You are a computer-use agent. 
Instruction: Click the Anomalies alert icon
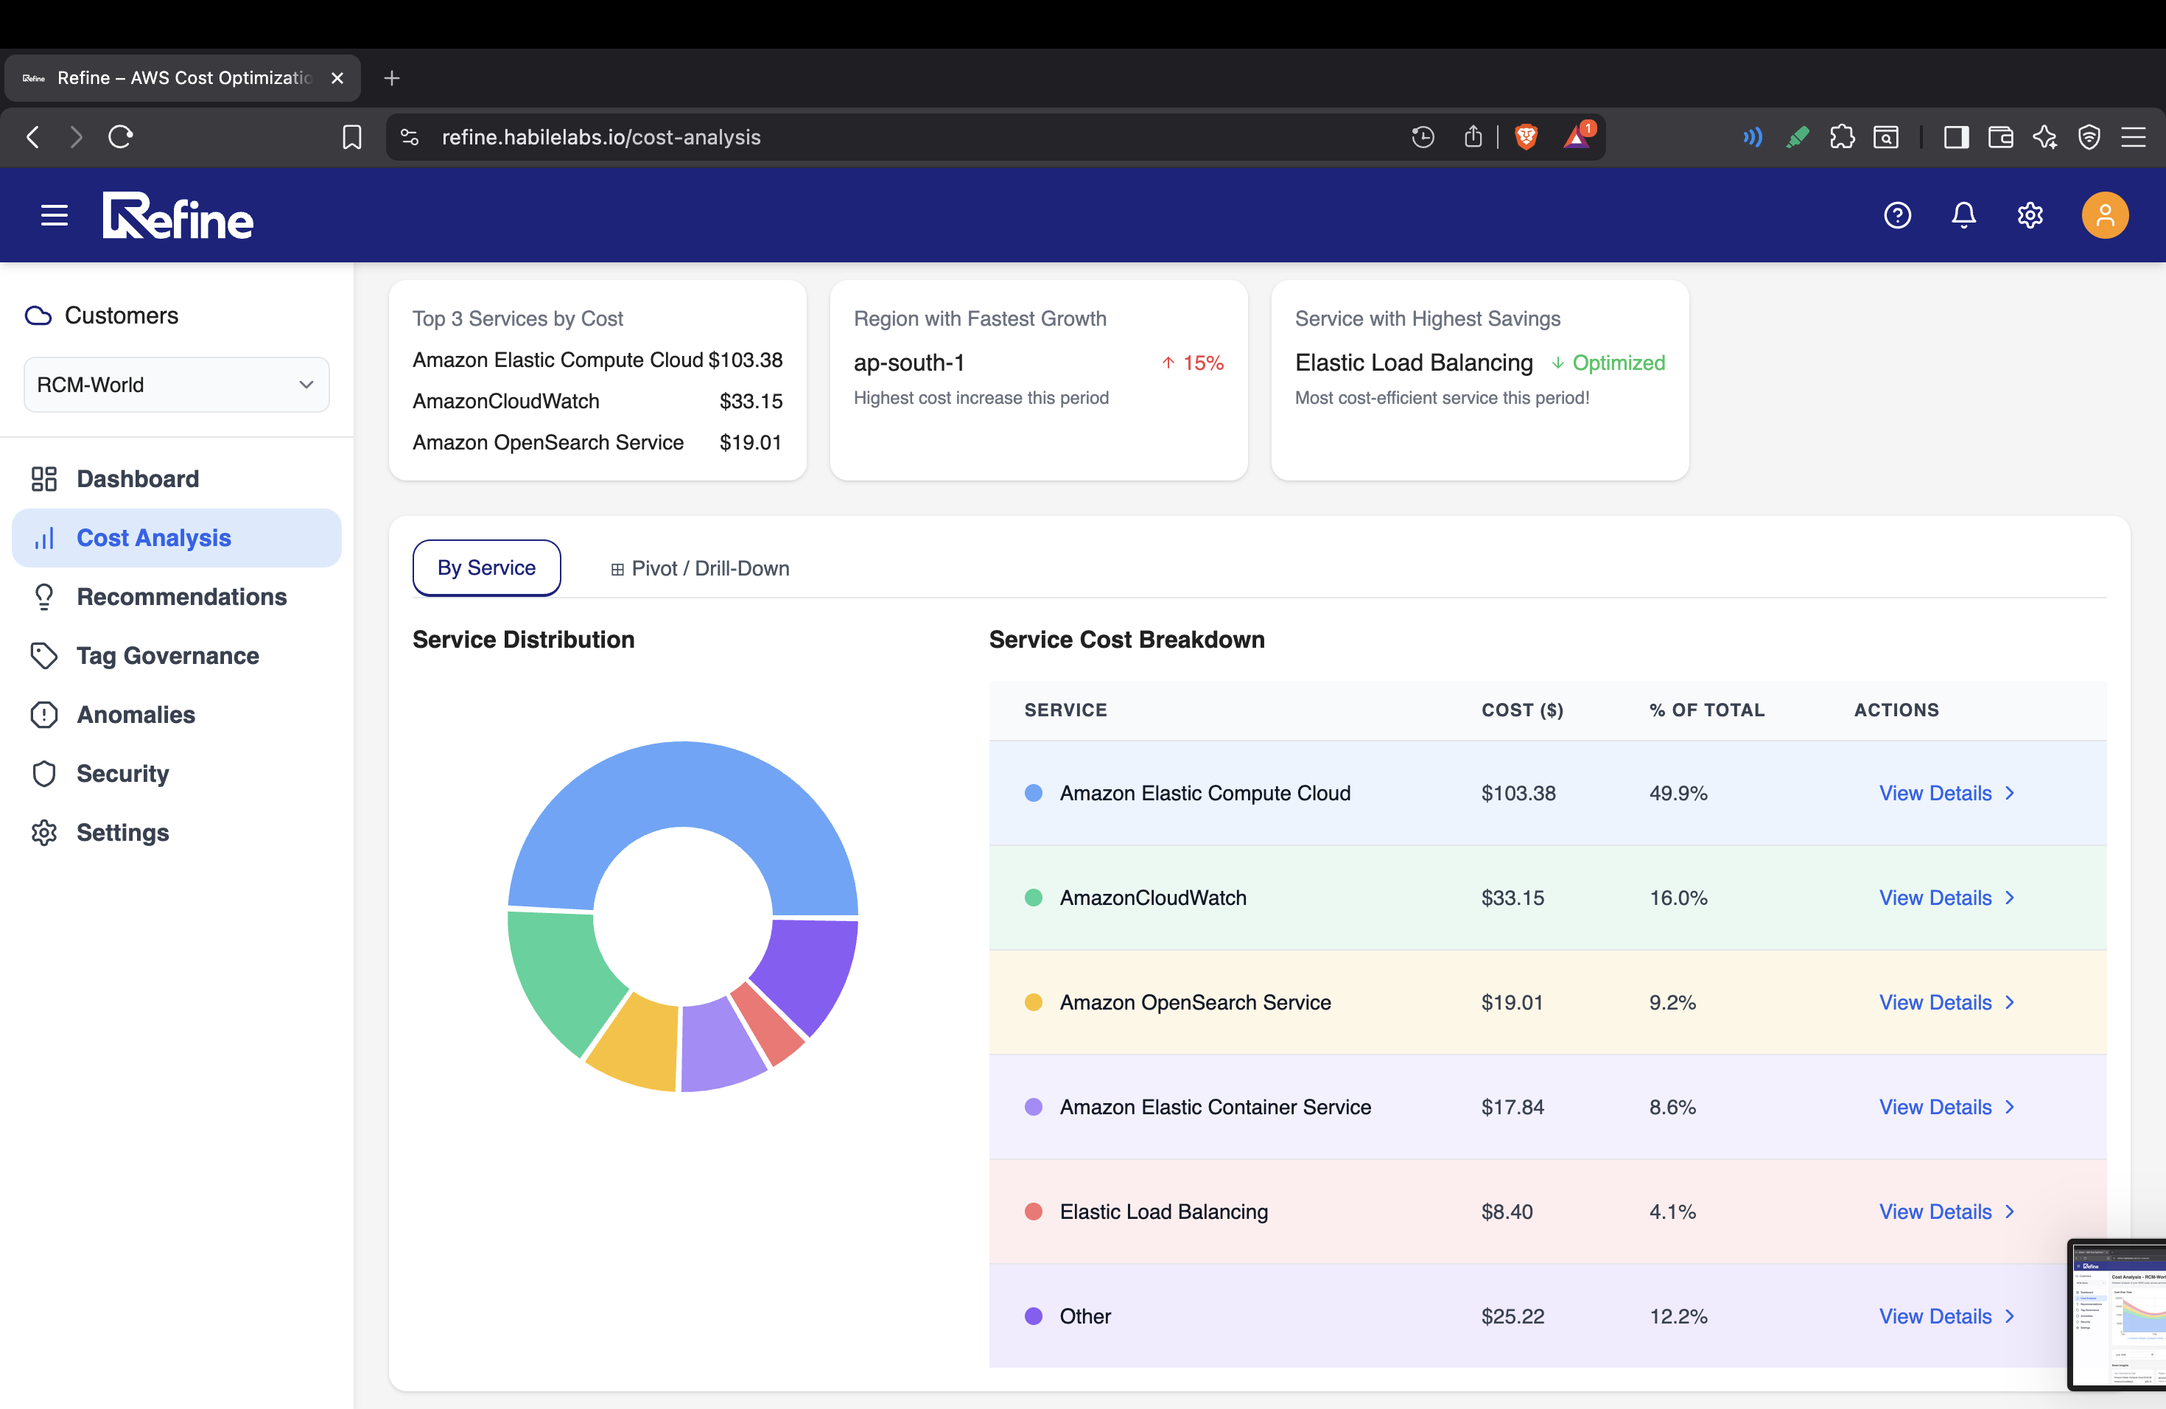43,716
